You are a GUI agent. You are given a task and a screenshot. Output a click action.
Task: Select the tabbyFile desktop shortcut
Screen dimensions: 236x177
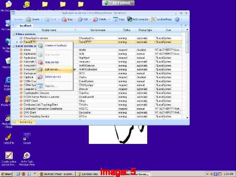[8, 139]
